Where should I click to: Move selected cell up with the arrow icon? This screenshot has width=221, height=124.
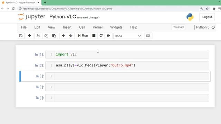pos(63,36)
